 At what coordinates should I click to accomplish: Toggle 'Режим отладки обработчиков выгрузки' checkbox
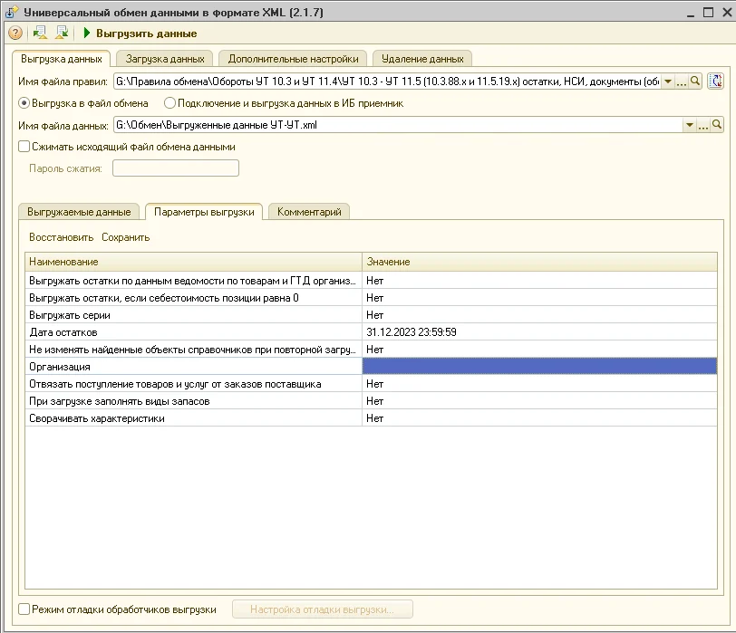pos(24,609)
